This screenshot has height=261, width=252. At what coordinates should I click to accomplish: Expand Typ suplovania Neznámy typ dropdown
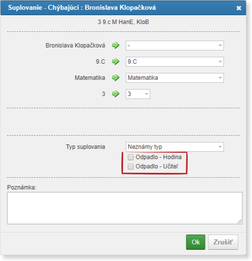click(175, 147)
